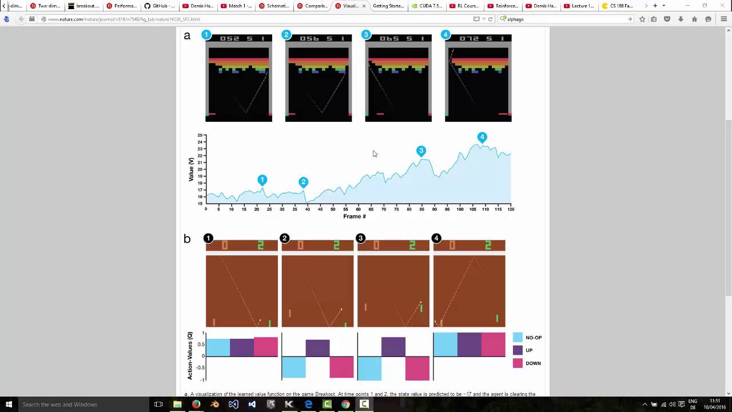Switch to the Two-dim... tab

pos(45,6)
